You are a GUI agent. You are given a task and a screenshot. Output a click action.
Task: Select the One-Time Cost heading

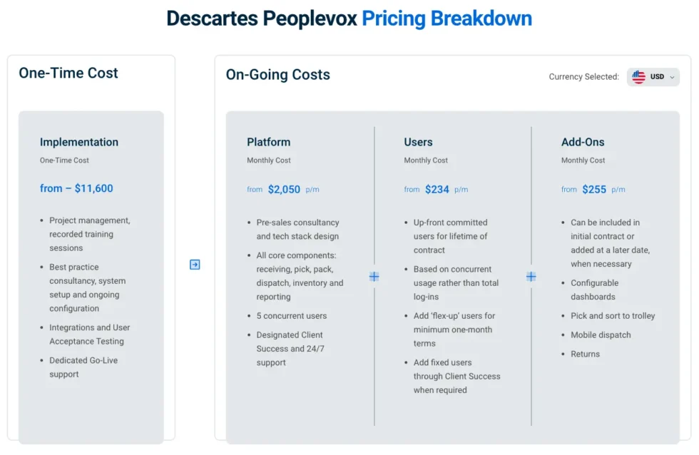click(68, 73)
